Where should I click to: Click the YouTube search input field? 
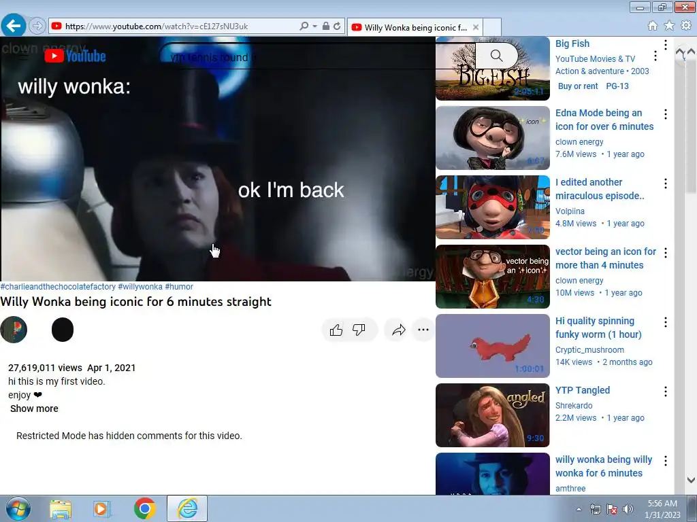317,56
